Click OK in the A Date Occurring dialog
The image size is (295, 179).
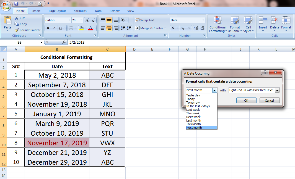coord(246,100)
